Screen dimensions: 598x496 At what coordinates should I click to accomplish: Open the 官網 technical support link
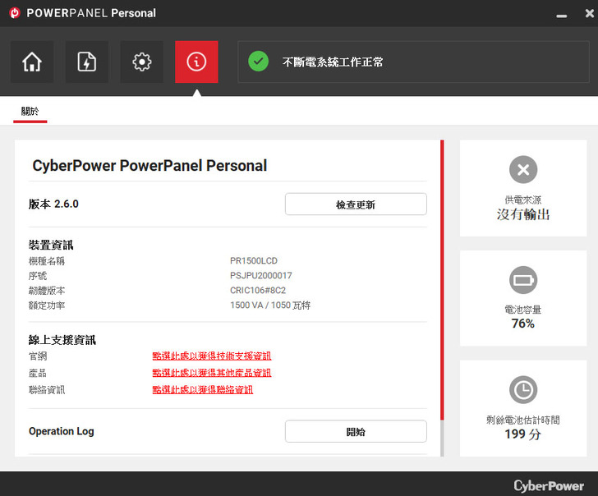point(211,356)
